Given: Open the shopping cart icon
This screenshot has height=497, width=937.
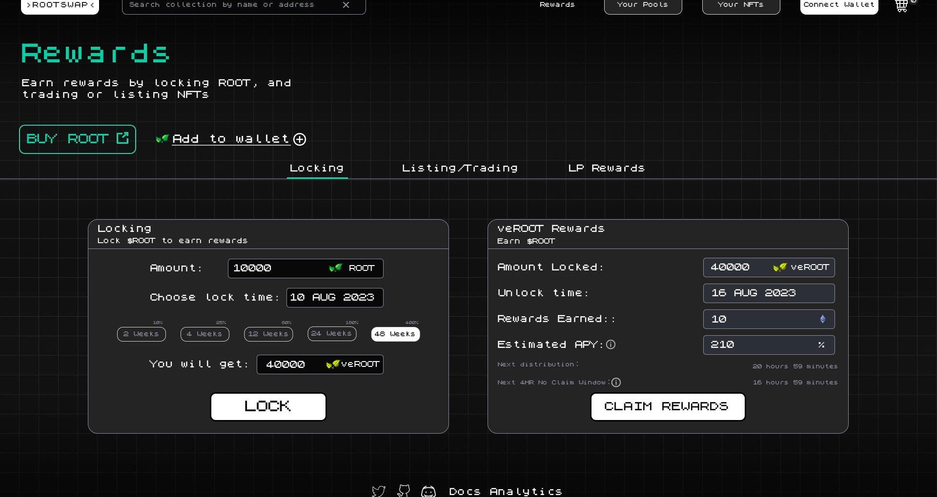Looking at the screenshot, I should click(x=901, y=6).
